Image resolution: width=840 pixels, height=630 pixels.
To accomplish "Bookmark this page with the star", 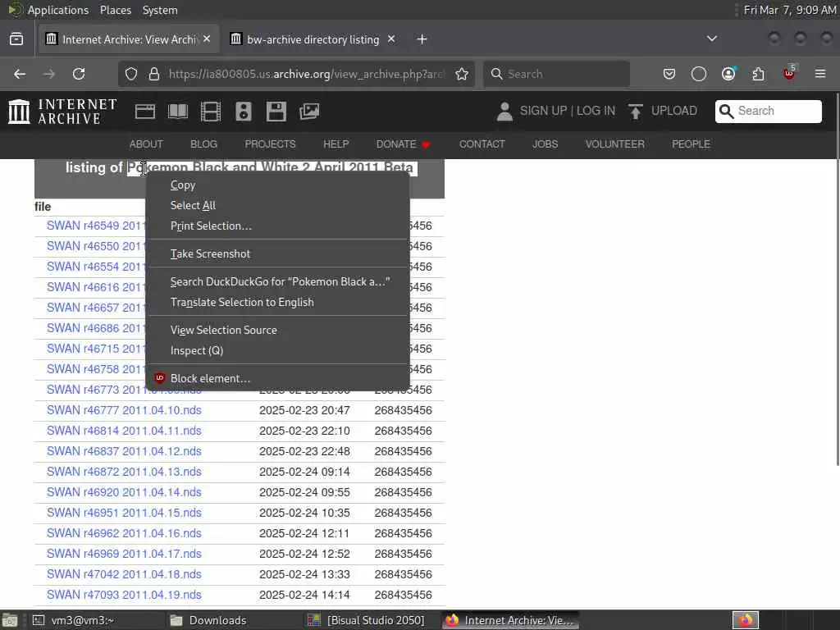I will coord(462,74).
